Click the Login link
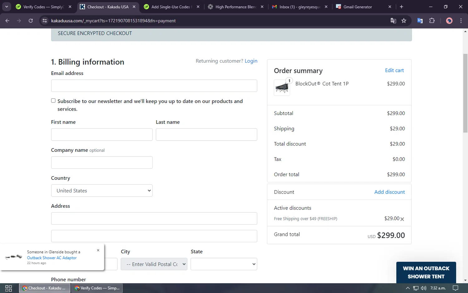The image size is (468, 293). click(x=251, y=61)
